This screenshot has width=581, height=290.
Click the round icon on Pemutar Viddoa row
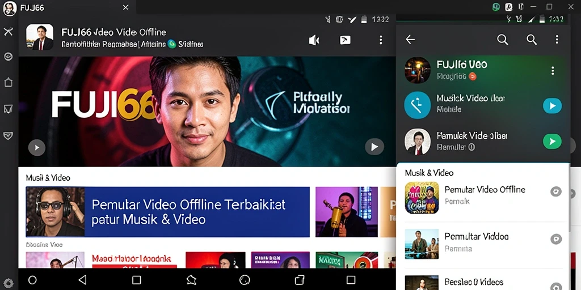pyautogui.click(x=556, y=239)
